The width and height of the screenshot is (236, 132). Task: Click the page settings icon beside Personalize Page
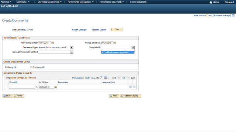click(233, 15)
